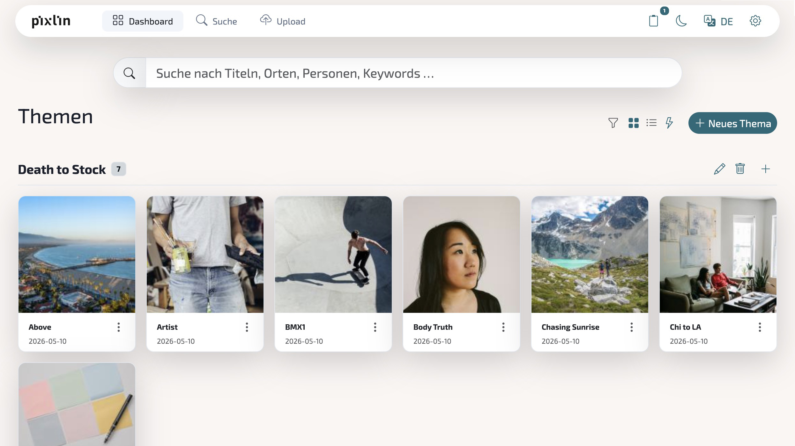
Task: Open the DE language selector
Action: [x=718, y=21]
